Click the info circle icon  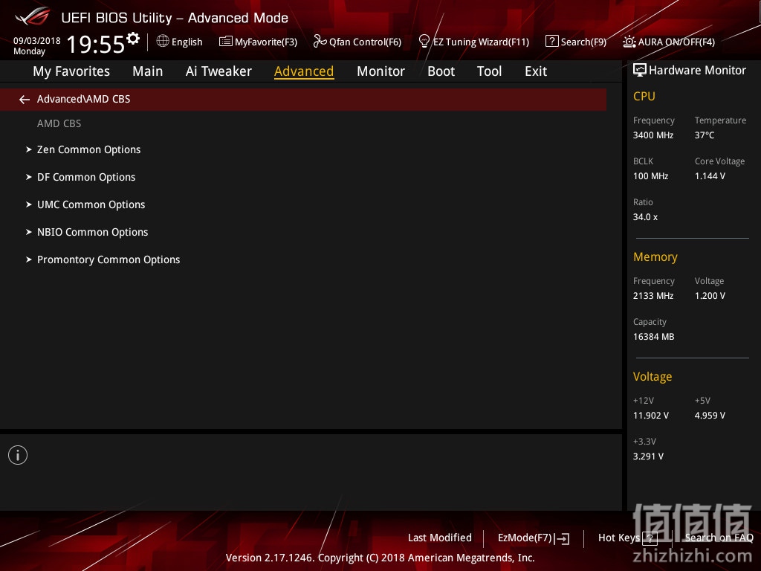pyautogui.click(x=18, y=455)
